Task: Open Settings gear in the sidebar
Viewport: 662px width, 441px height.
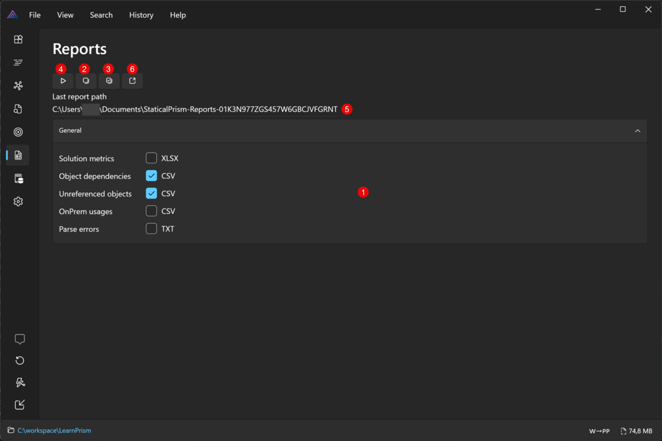Action: coord(18,202)
